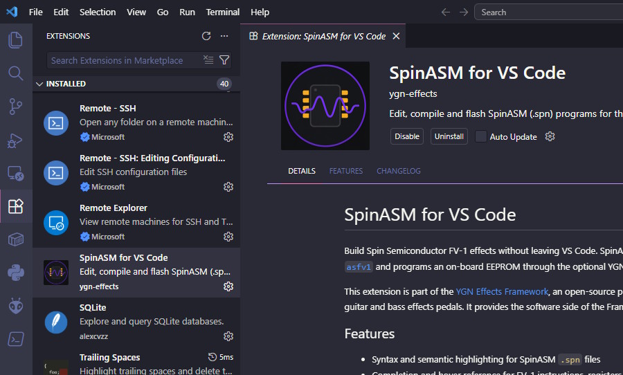The height and width of the screenshot is (375, 623).
Task: Go back with the navigation arrow
Action: 445,12
